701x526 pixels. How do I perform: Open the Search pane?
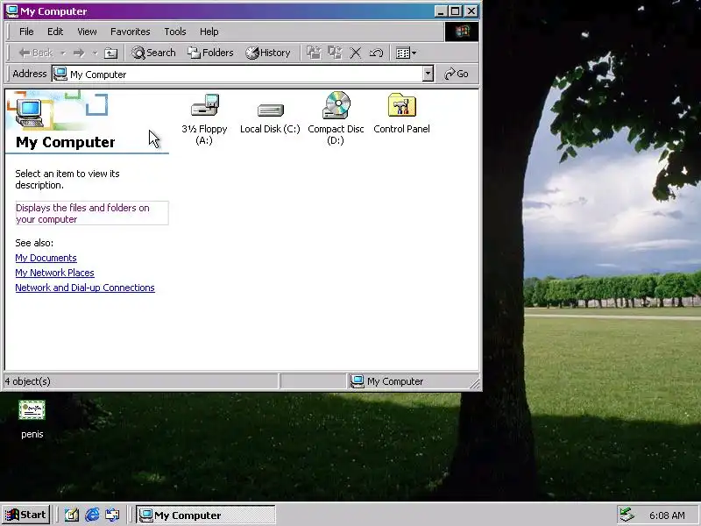pyautogui.click(x=153, y=53)
